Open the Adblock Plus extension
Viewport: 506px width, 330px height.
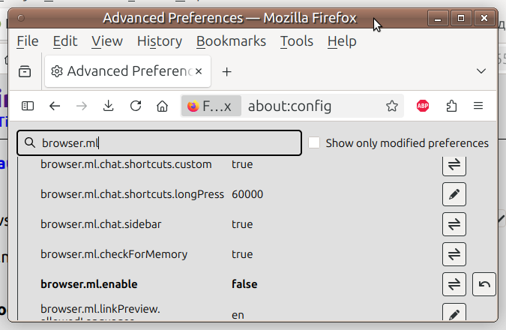pyautogui.click(x=423, y=106)
